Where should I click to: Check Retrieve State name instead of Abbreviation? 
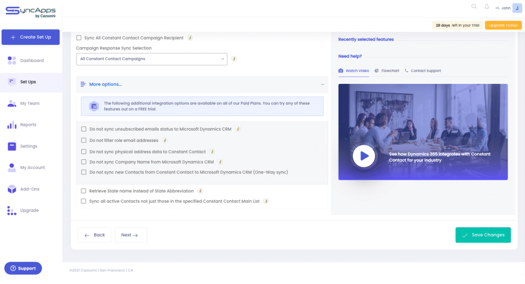(x=83, y=191)
